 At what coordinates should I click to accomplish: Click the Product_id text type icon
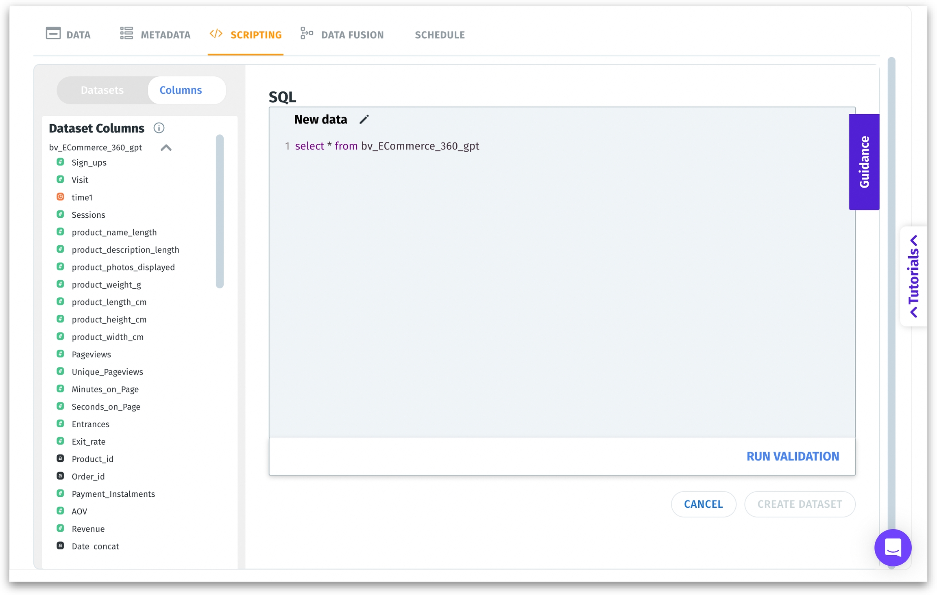[60, 459]
